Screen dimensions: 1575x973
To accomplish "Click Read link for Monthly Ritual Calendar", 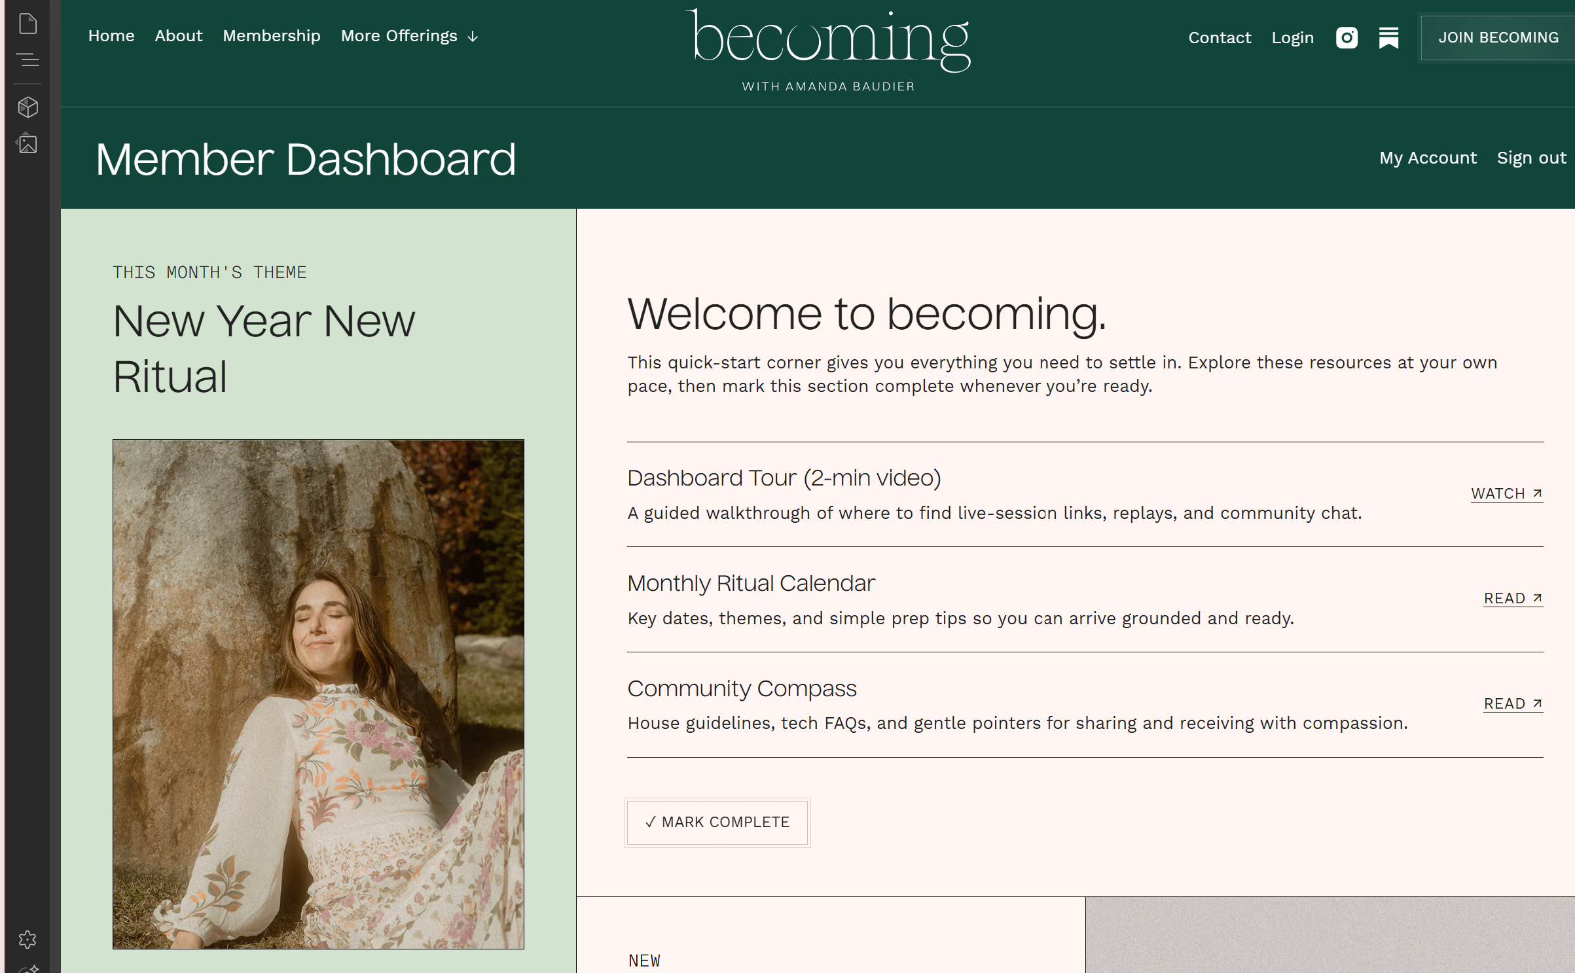I will point(1513,599).
